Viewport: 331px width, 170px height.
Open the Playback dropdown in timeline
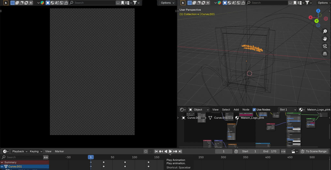(20, 151)
